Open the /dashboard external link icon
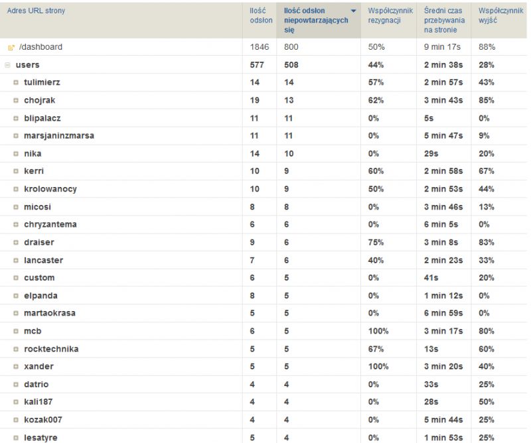The width and height of the screenshot is (531, 443). click(x=11, y=48)
